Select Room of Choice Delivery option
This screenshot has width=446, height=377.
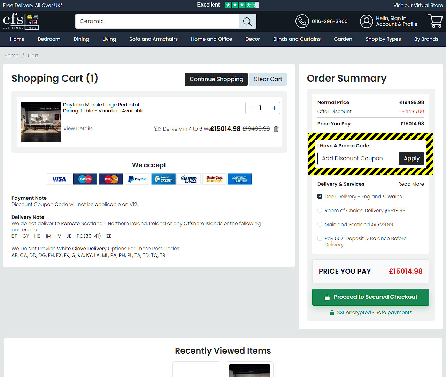point(320,210)
